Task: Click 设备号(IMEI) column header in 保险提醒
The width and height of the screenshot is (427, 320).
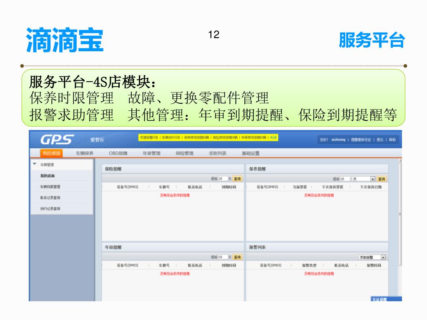Action: coord(128,187)
